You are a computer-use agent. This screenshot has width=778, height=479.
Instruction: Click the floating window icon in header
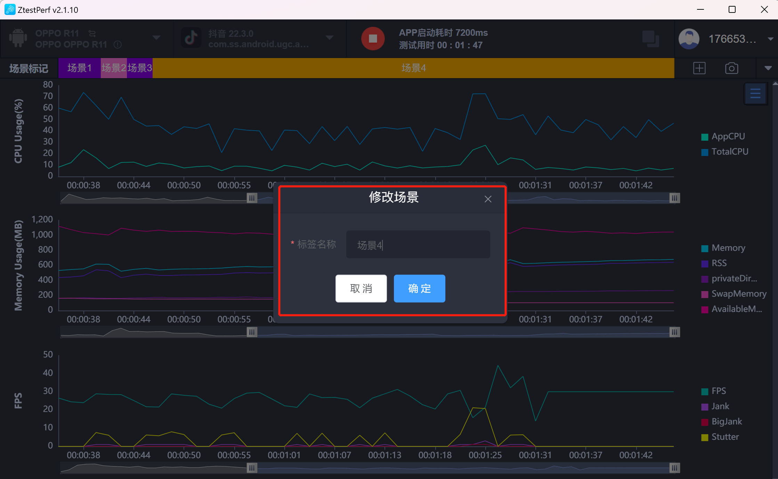coord(650,39)
